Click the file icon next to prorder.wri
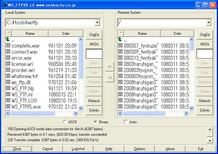The image size is (218, 154). point(8,70)
